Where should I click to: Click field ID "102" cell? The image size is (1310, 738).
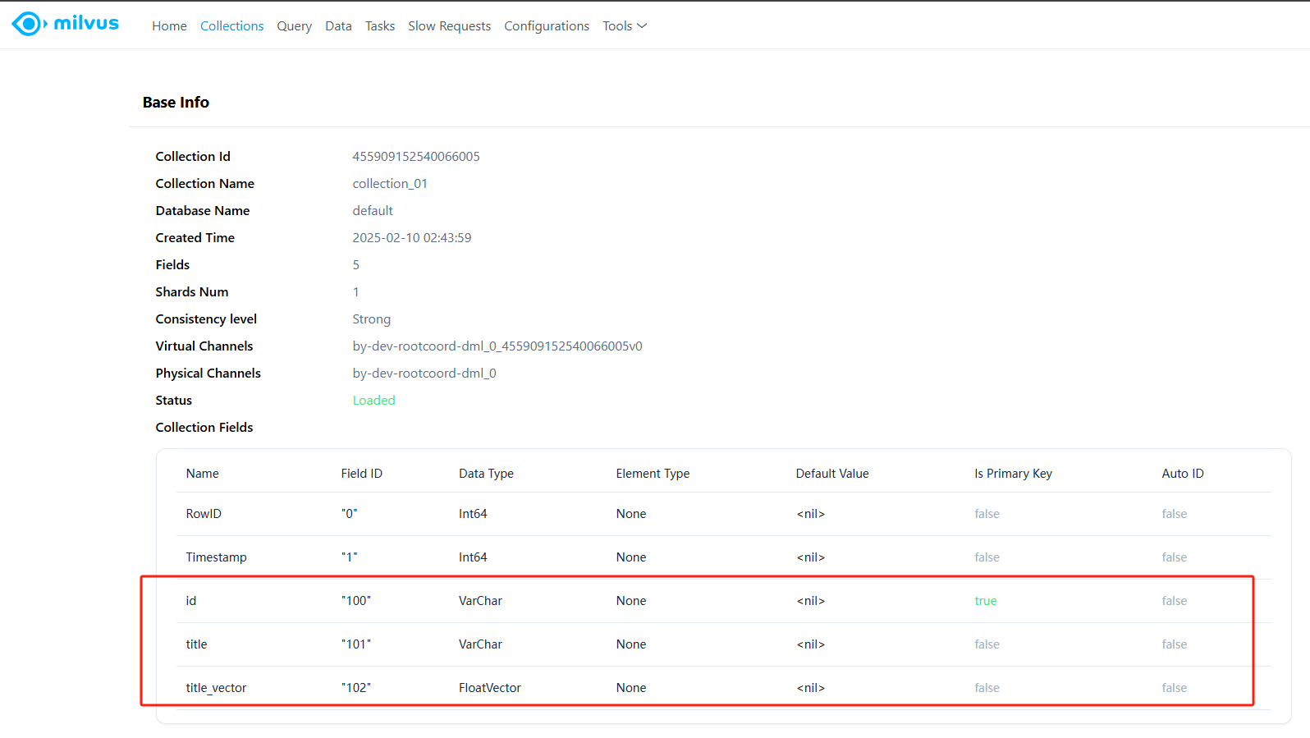click(356, 688)
